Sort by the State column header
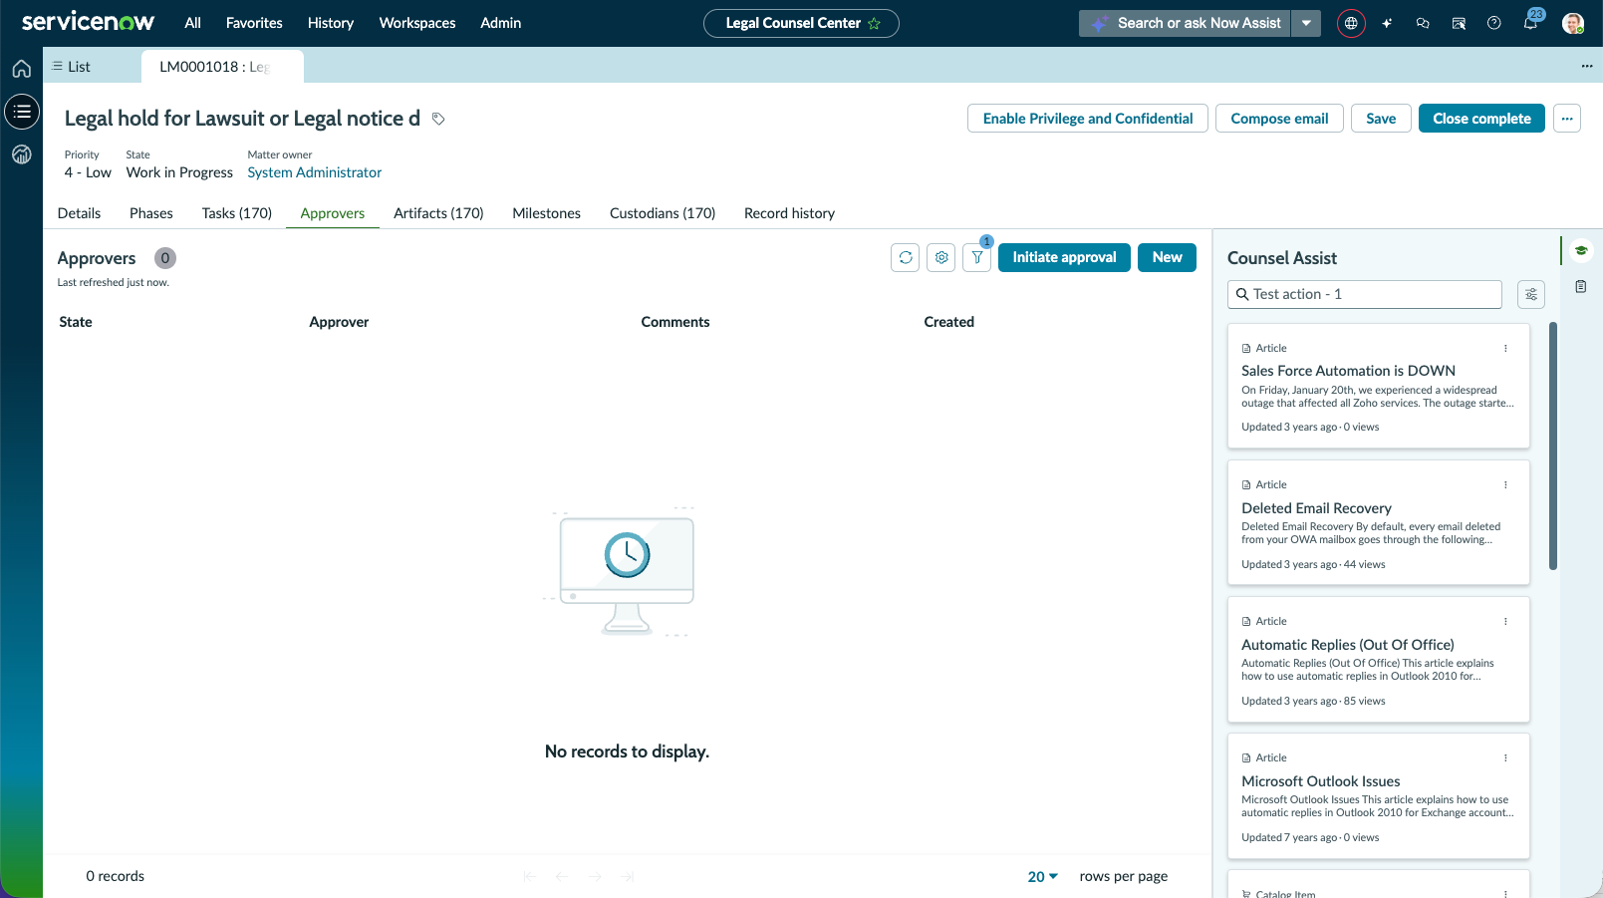Viewport: 1603px width, 898px height. tap(76, 322)
